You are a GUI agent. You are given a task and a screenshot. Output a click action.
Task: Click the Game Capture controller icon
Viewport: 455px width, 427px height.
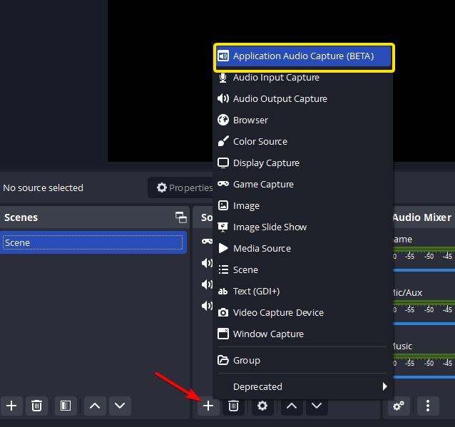pos(223,185)
